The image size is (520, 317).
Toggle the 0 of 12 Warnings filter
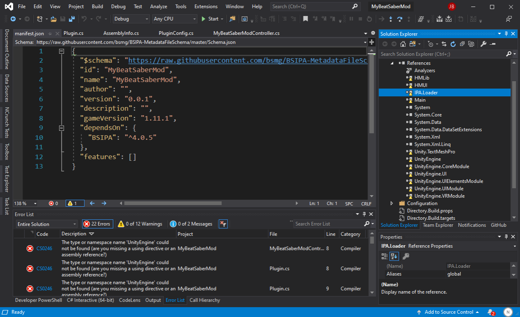(140, 224)
